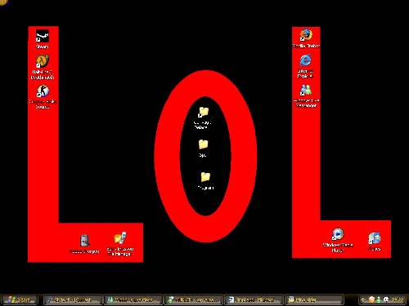The image size is (409, 306).
Task: Activate the conversation window taskbar button
Action: point(194,300)
